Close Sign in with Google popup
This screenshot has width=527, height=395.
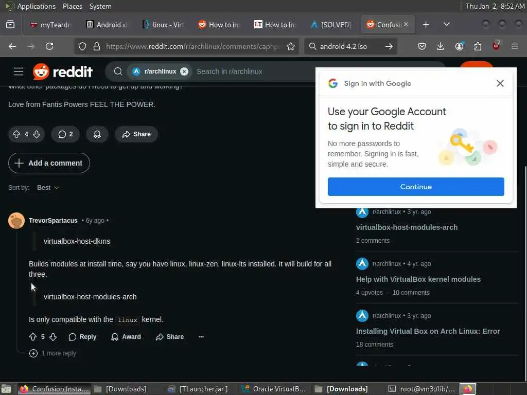(x=500, y=83)
